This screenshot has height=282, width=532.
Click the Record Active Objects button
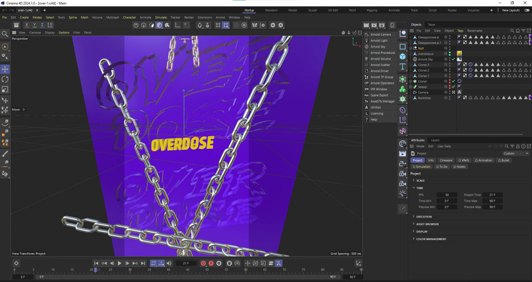pos(203,263)
